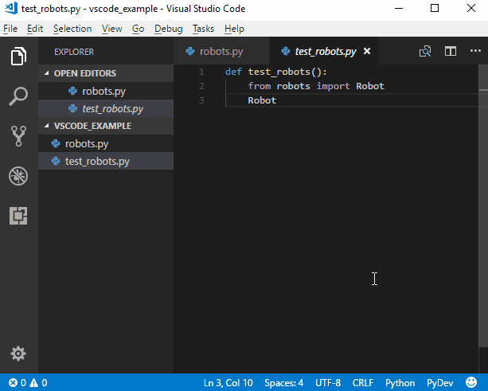Switch to the robots.py editor tab
This screenshot has width=488, height=391.
pos(221,51)
